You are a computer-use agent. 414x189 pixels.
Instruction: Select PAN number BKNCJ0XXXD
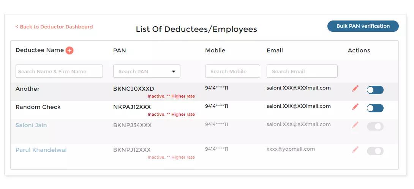click(x=133, y=89)
